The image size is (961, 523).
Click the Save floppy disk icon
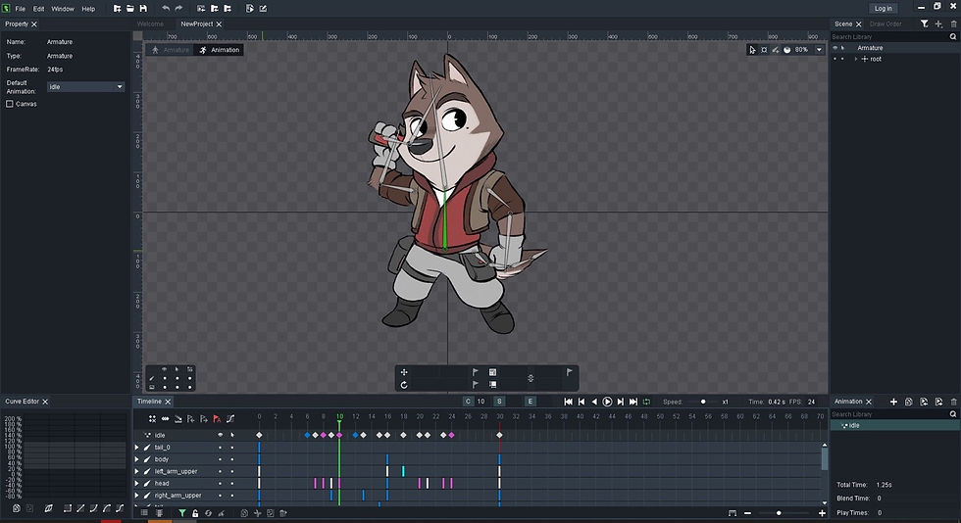pyautogui.click(x=143, y=9)
